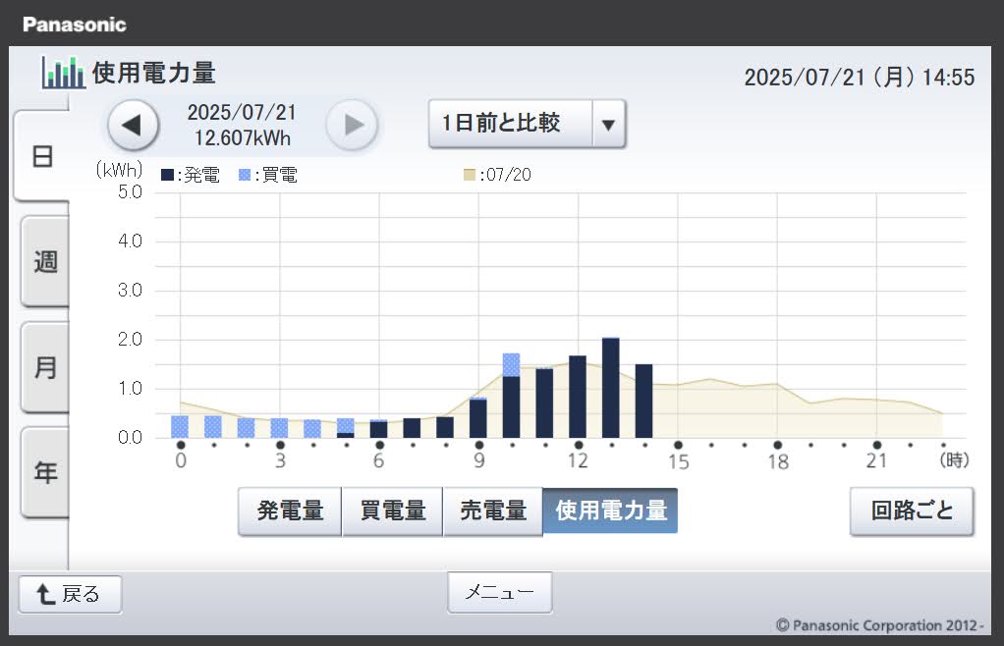
Task: Switch to the 年 (year) tab
Action: (x=45, y=473)
